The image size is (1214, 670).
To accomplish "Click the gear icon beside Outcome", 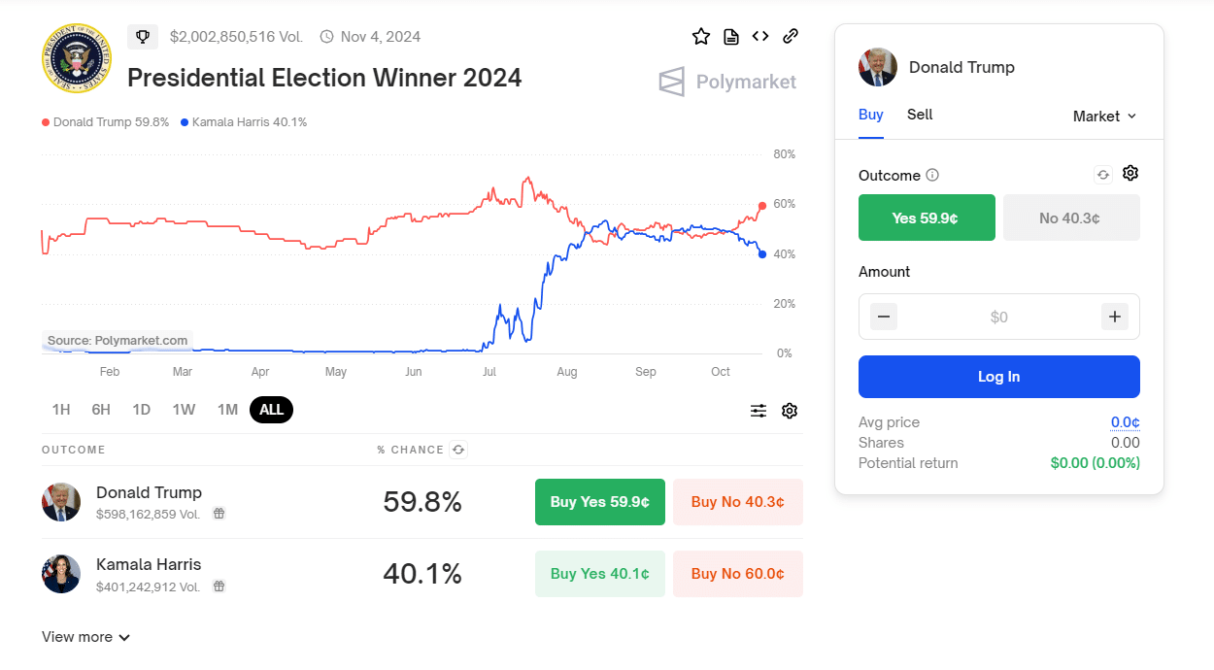I will tap(1130, 174).
